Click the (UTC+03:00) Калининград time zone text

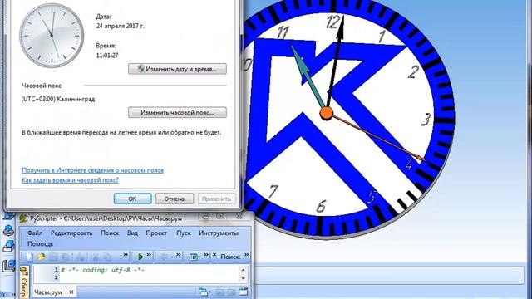(x=58, y=100)
